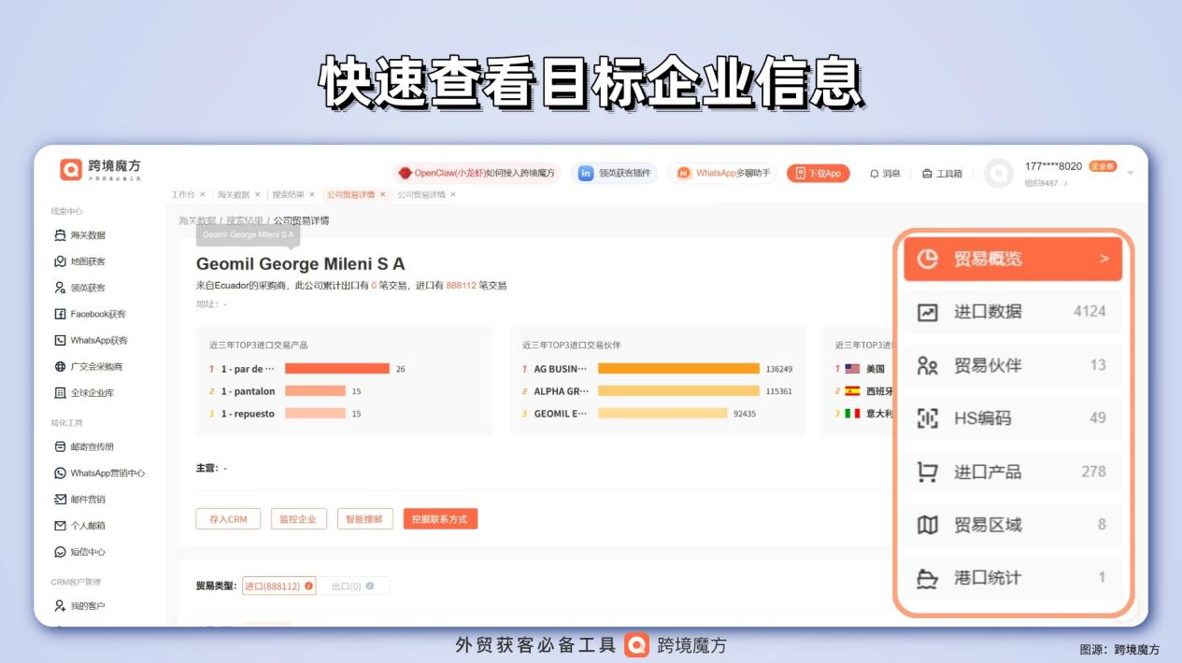Open 领英获客插件 link
The height and width of the screenshot is (663, 1182).
coord(614,173)
